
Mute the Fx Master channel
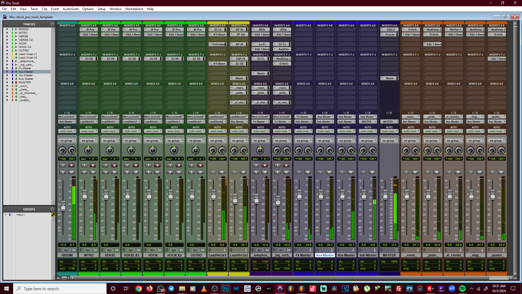(308, 172)
